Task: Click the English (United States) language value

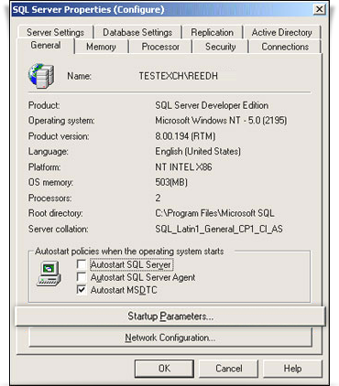Action: pyautogui.click(x=198, y=151)
